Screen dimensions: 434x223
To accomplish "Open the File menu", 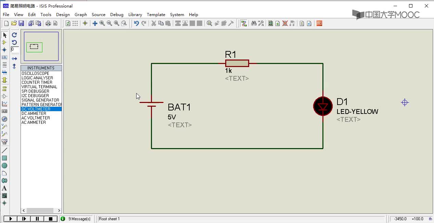I will point(6,15).
